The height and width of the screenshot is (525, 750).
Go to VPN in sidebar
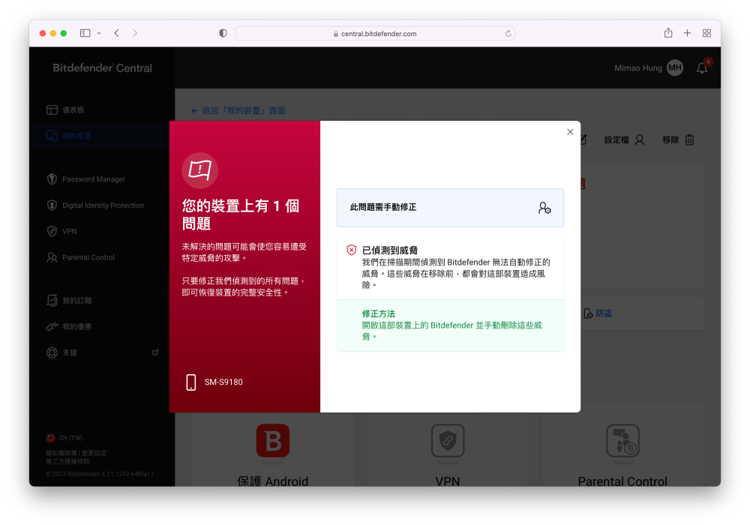point(69,232)
